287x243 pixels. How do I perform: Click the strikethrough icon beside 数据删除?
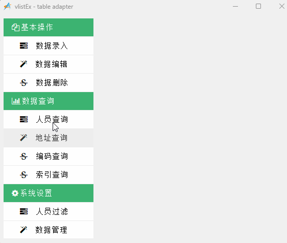(x=23, y=82)
